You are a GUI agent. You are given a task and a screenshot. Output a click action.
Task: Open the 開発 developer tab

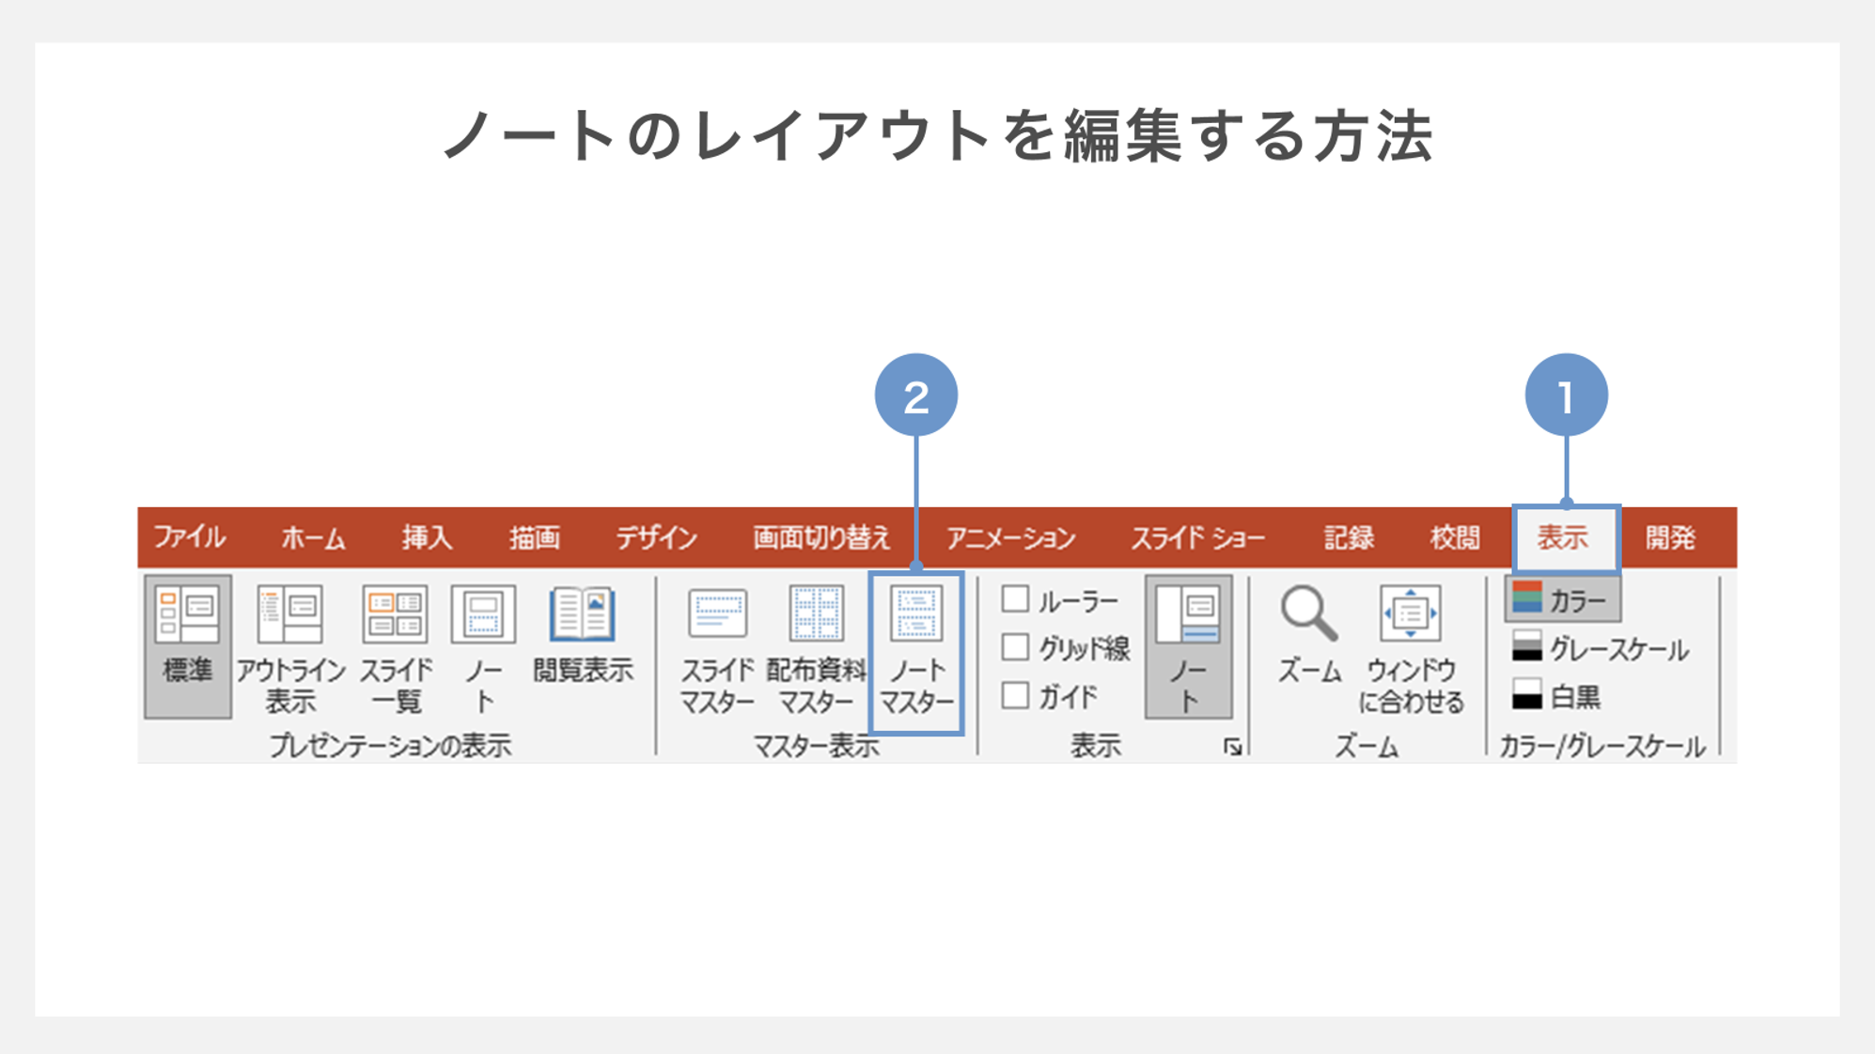click(x=1670, y=537)
